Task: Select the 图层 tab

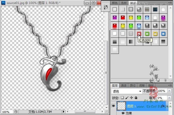Action: click(115, 86)
